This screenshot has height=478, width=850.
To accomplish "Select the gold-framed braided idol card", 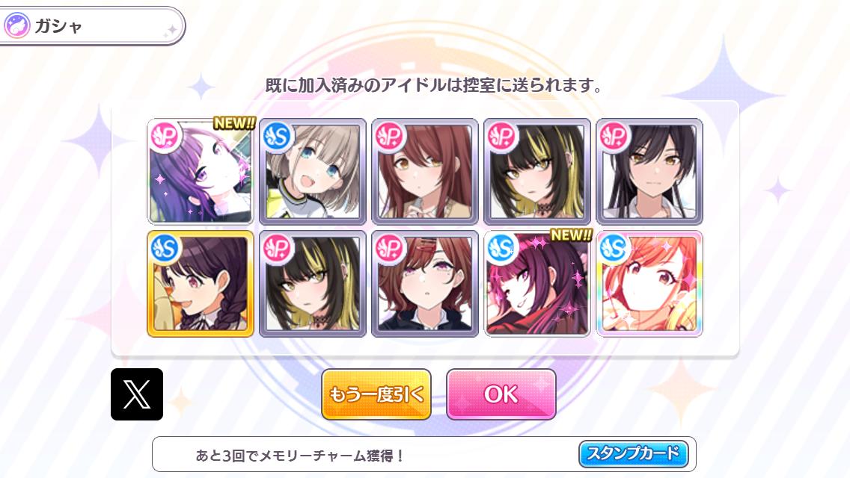I will 201,284.
